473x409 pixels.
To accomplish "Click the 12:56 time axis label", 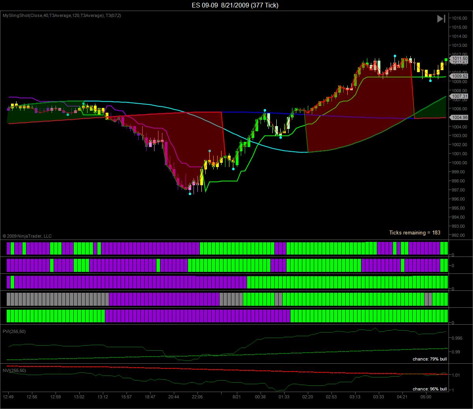I will pos(32,397).
